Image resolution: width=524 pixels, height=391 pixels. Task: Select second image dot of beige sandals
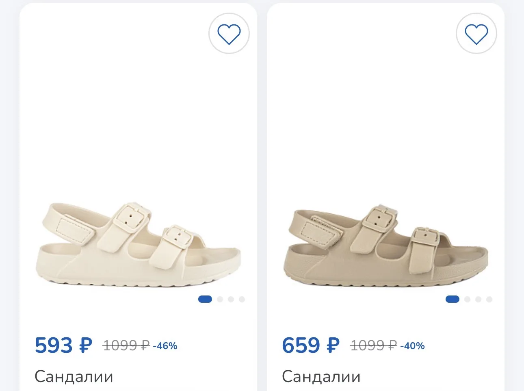467,300
